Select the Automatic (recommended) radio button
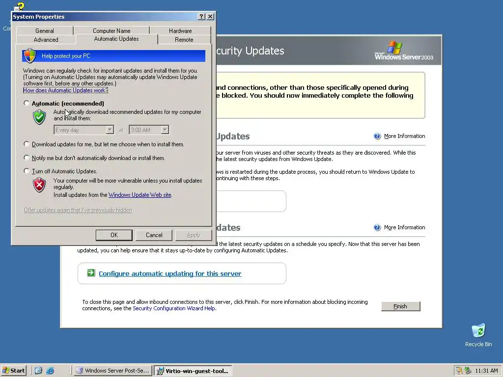This screenshot has width=503, height=377. point(27,103)
